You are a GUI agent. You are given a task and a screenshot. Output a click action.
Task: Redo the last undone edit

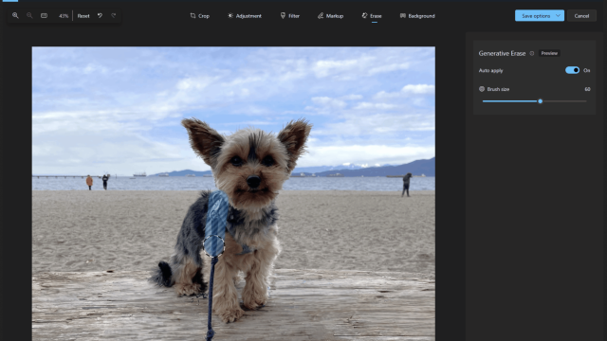pos(114,15)
